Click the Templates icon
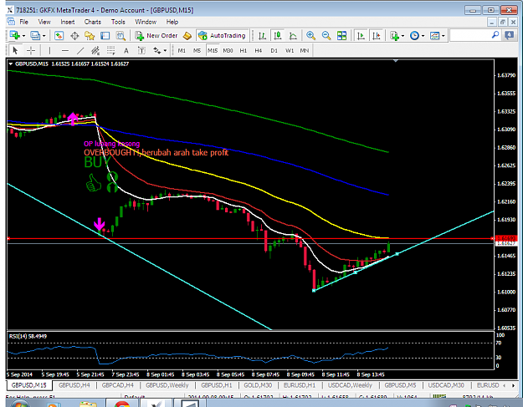 click(434, 36)
